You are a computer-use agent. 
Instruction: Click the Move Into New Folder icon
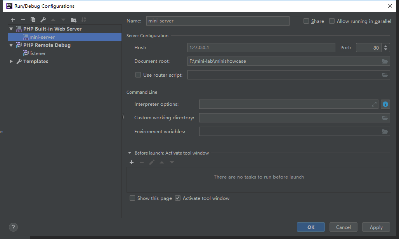(x=73, y=20)
